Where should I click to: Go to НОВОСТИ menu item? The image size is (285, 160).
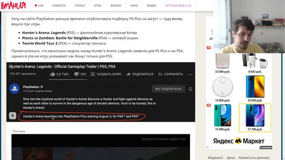59,6
